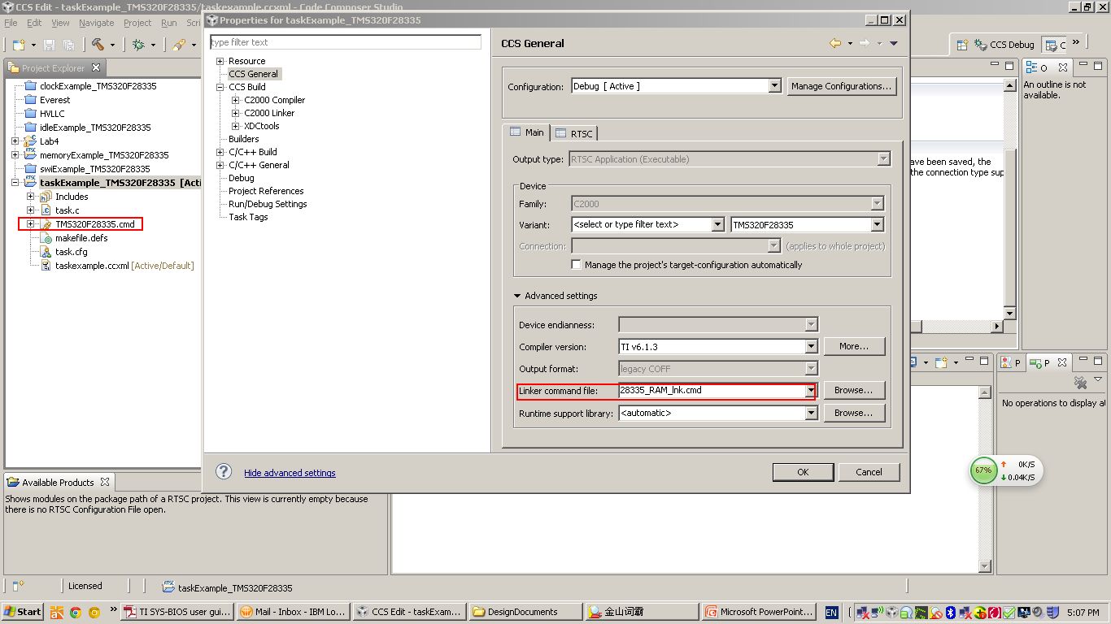This screenshot has width=1111, height=624.
Task: Open the Compiler version dropdown
Action: pyautogui.click(x=811, y=346)
